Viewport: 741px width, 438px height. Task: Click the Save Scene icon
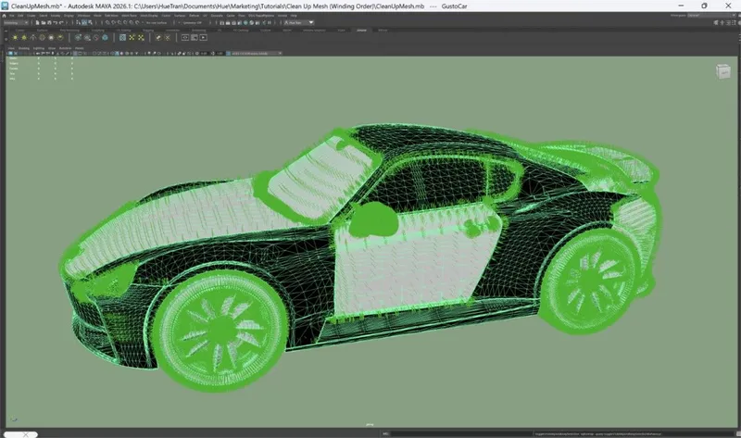point(47,22)
